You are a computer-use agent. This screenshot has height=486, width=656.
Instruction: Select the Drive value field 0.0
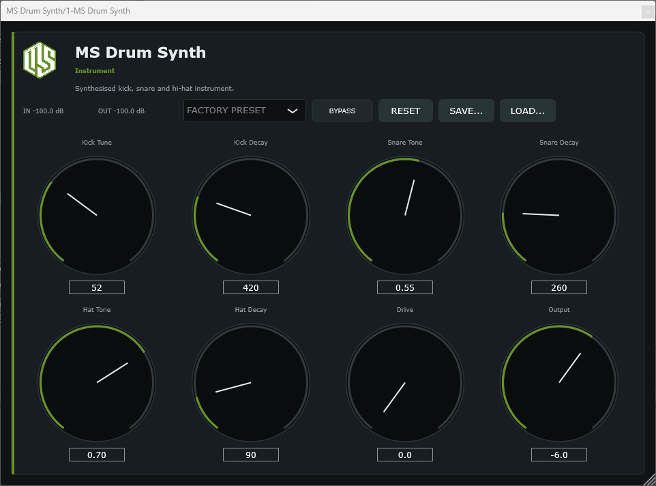coord(405,455)
